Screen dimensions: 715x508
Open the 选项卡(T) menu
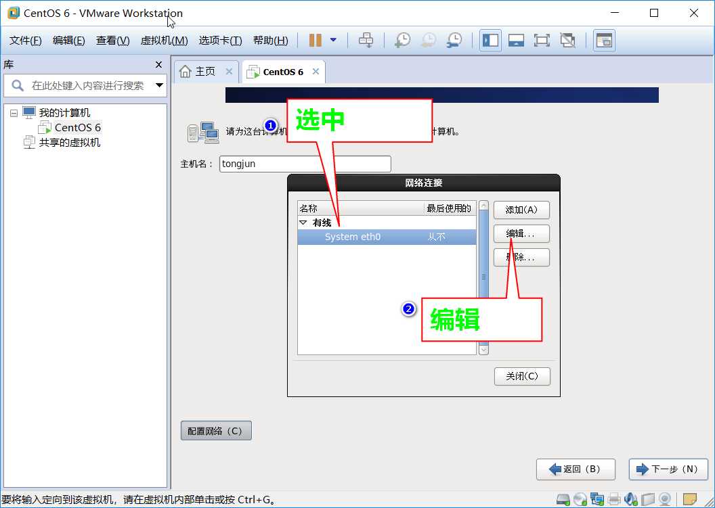[x=220, y=41]
